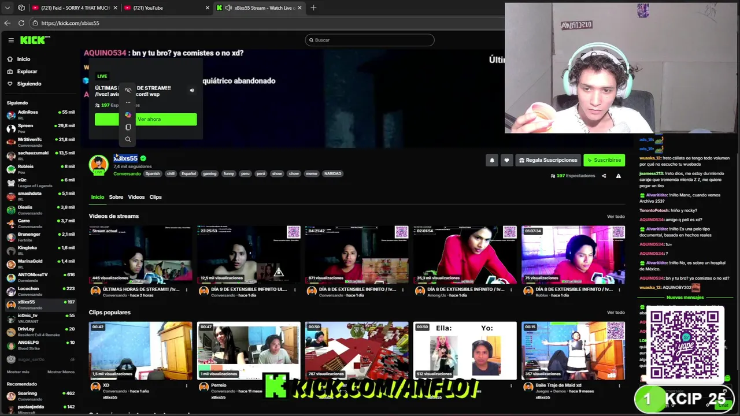740x416 pixels.
Task: Click Ver todo for Videos de streams
Action: [616, 216]
